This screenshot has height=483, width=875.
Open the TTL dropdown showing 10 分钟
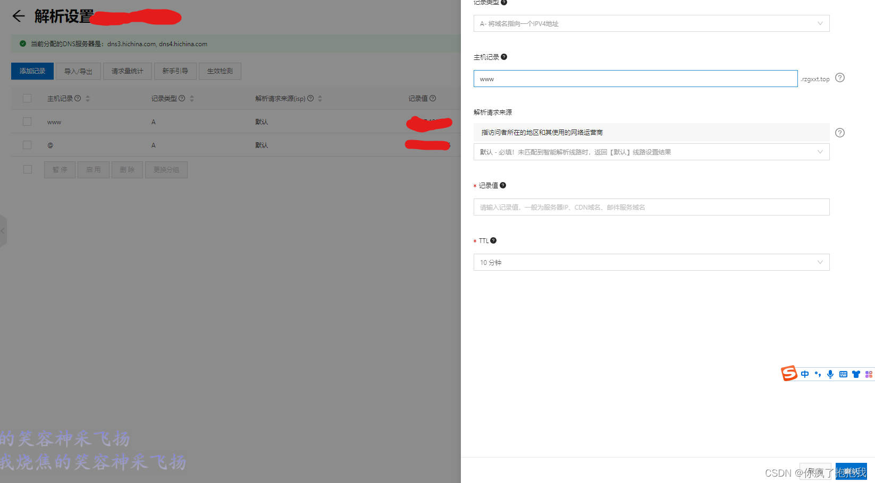click(651, 262)
